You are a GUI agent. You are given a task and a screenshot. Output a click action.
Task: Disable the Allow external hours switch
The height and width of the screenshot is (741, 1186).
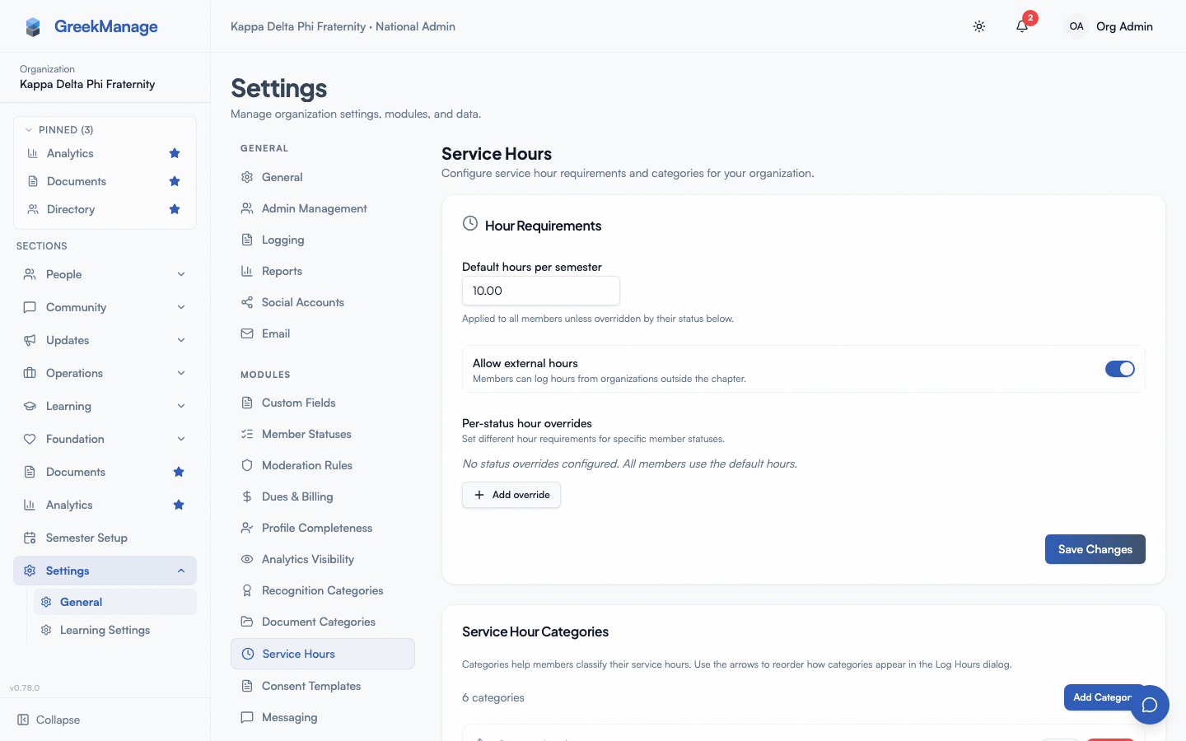pyautogui.click(x=1120, y=369)
